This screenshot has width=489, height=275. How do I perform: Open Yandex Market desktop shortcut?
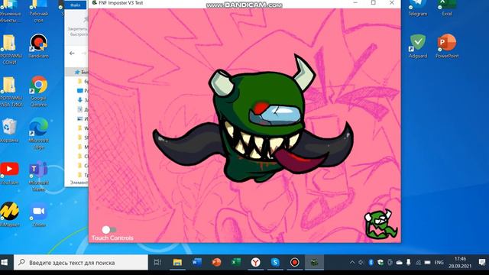click(x=9, y=215)
